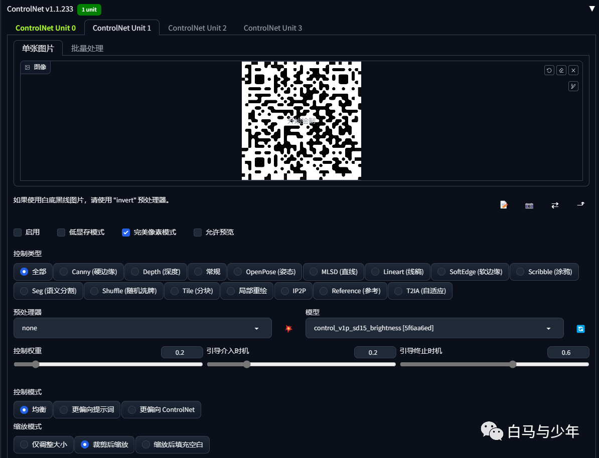Switch to the 批量处理 tab
The height and width of the screenshot is (458, 599).
pos(87,49)
